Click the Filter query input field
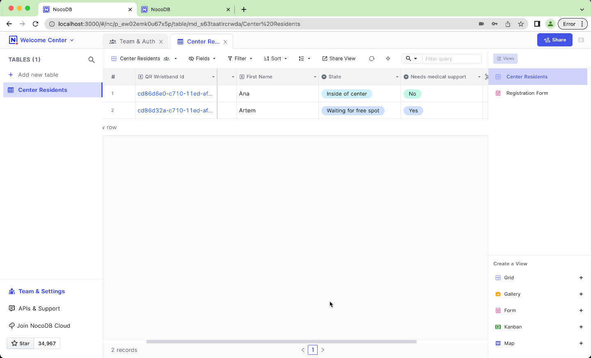This screenshot has width=591, height=358. [x=452, y=59]
